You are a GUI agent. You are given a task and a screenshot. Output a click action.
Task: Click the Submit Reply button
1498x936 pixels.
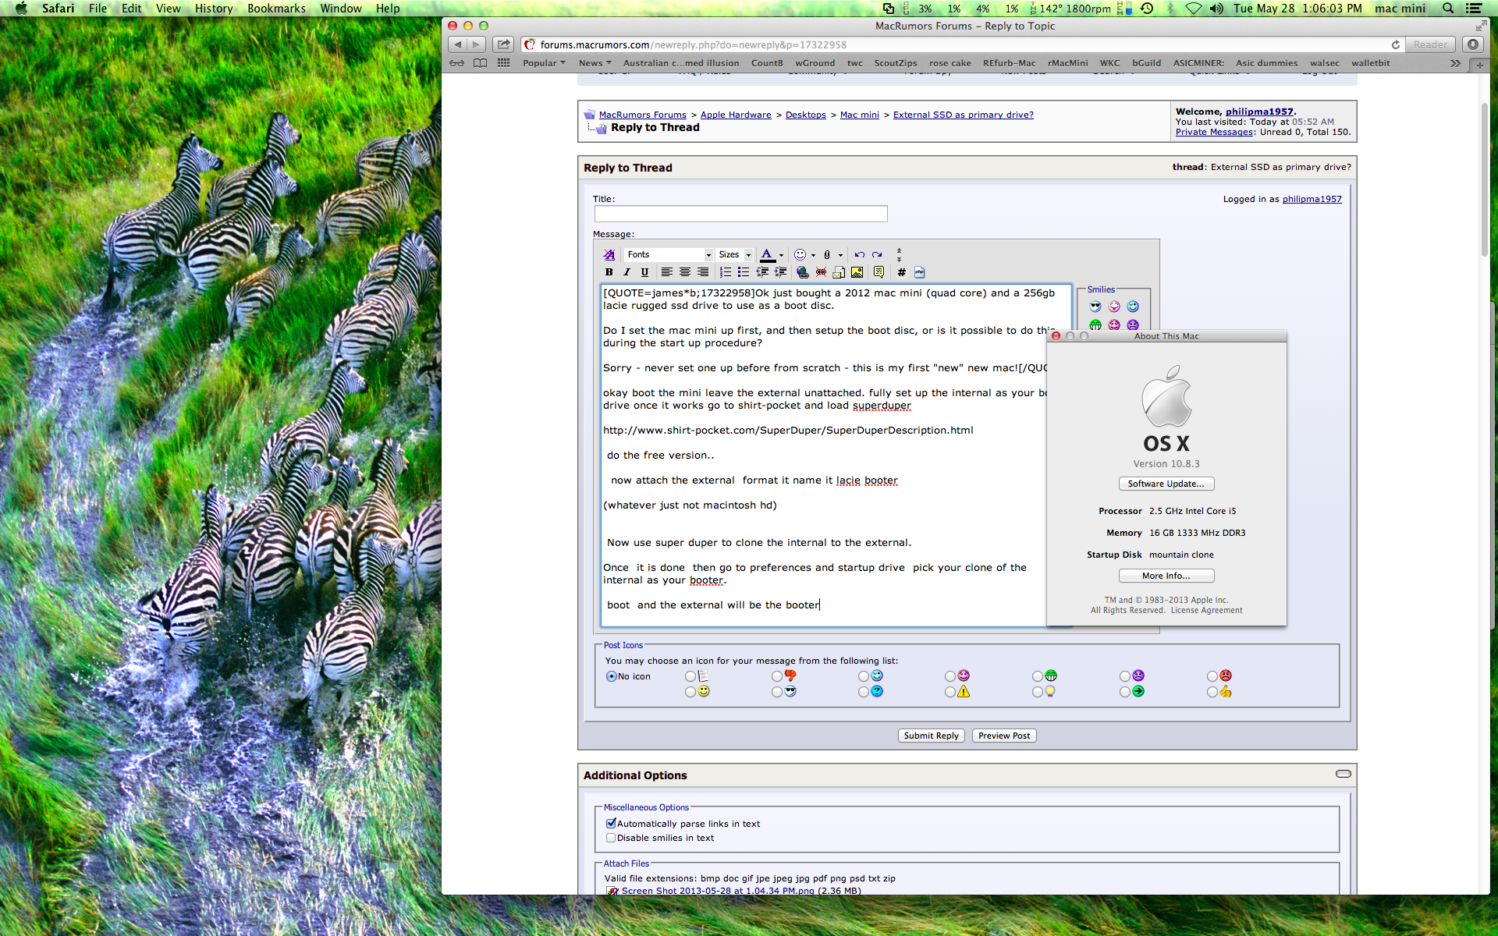point(931,736)
